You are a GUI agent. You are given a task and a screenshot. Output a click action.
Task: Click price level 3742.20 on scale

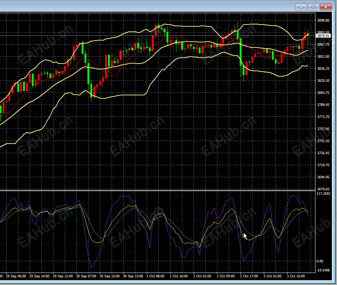pyautogui.click(x=323, y=141)
